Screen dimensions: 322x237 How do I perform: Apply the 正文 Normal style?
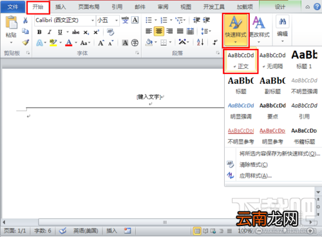pos(241,61)
